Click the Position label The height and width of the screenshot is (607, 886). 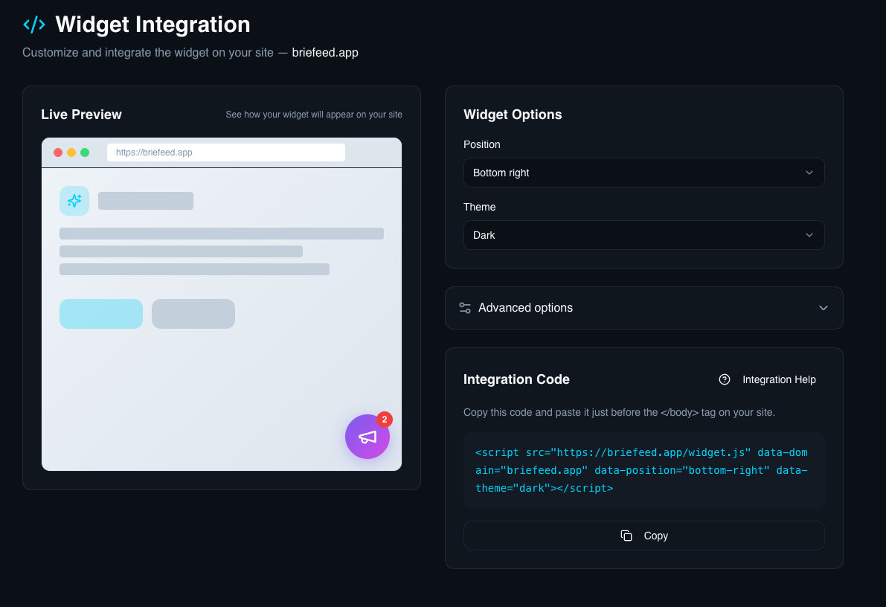(x=482, y=145)
